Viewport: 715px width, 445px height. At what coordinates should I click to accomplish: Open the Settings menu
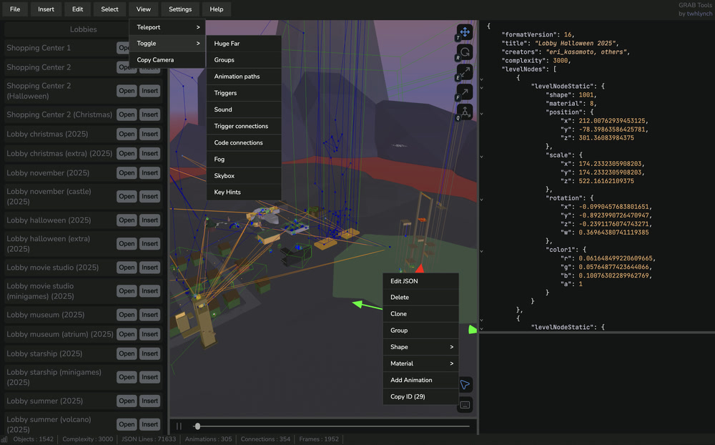(179, 9)
